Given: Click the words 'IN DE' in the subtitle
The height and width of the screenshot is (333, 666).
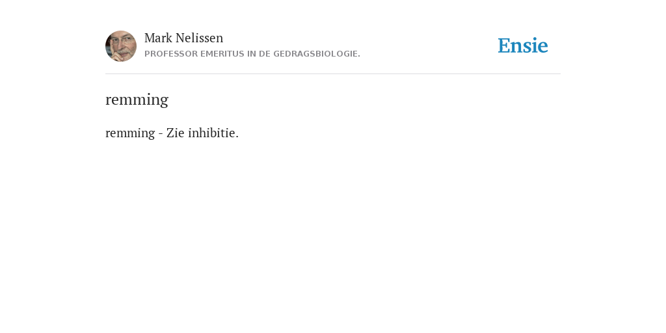Looking at the screenshot, I should pos(259,54).
